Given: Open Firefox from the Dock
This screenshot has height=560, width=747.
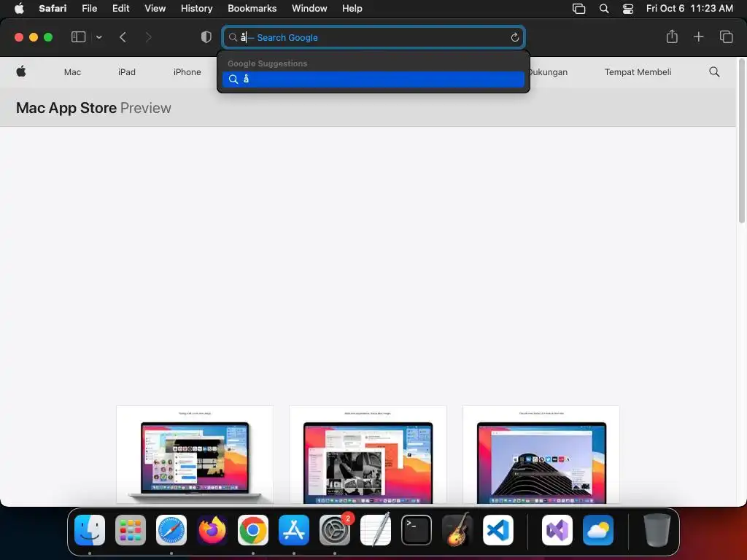Looking at the screenshot, I should pyautogui.click(x=212, y=530).
